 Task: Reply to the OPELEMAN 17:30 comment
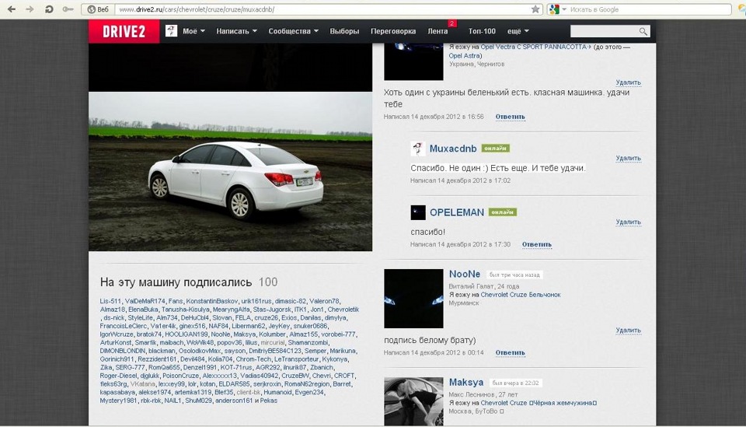click(537, 244)
